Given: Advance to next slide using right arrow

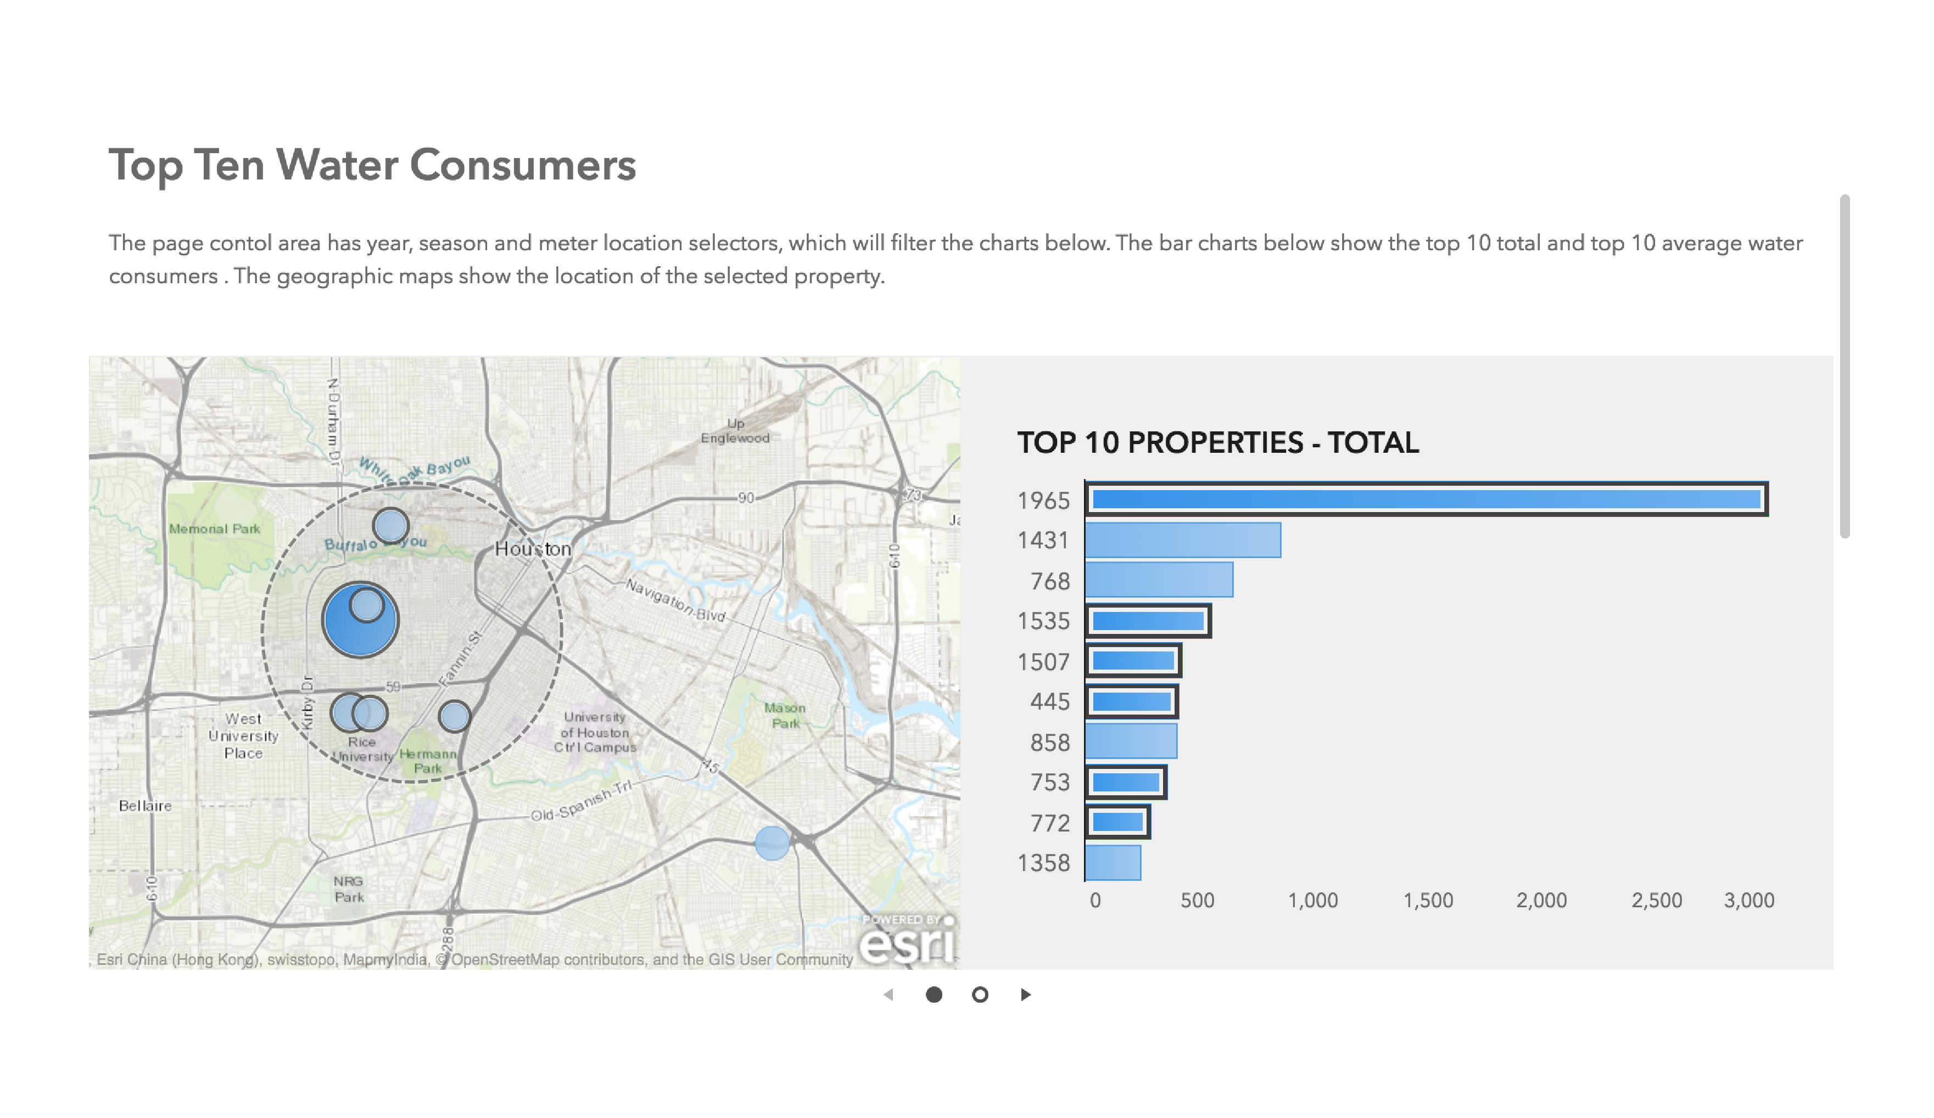Looking at the screenshot, I should coord(1026,995).
